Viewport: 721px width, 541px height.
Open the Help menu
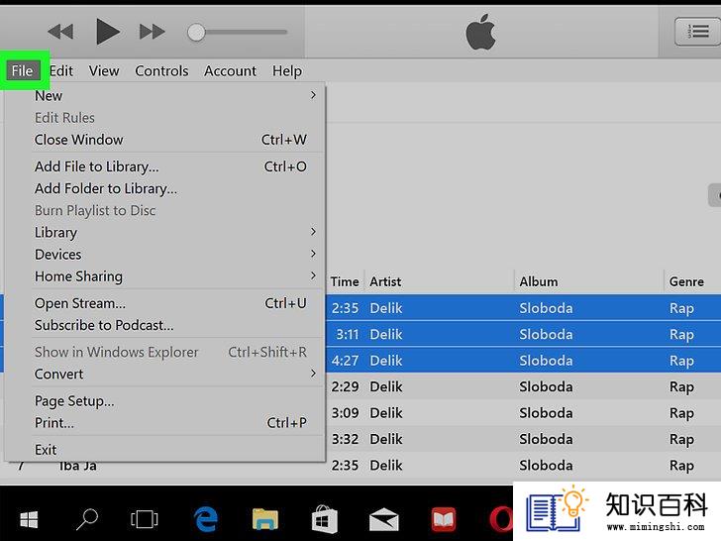[287, 71]
